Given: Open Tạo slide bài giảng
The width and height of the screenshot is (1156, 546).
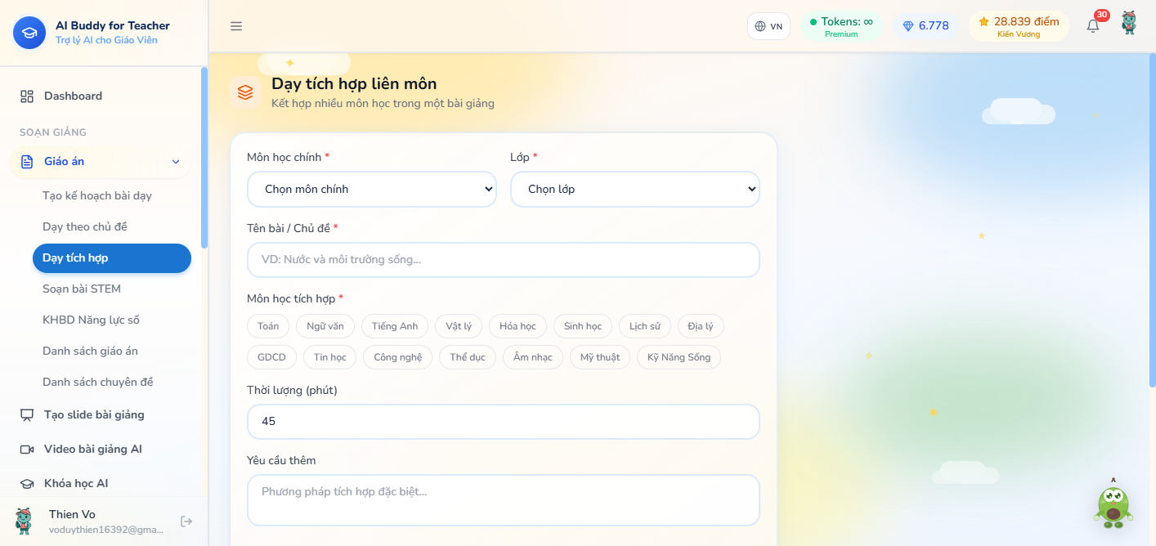Looking at the screenshot, I should [101, 415].
